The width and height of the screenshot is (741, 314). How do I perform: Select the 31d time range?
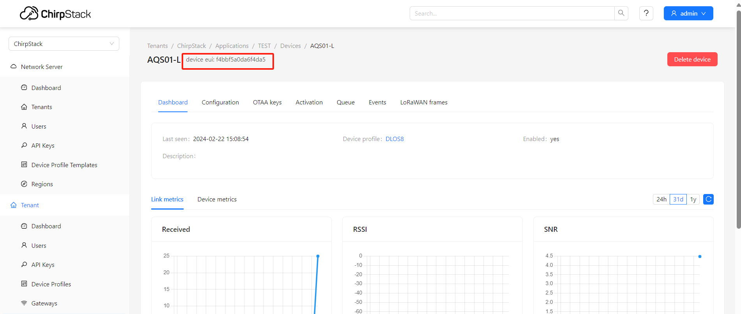point(678,199)
